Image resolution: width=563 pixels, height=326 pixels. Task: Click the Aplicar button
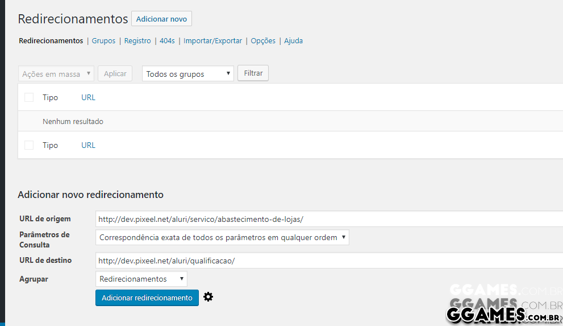pyautogui.click(x=115, y=74)
